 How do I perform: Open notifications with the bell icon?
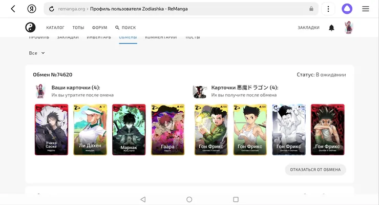(331, 28)
